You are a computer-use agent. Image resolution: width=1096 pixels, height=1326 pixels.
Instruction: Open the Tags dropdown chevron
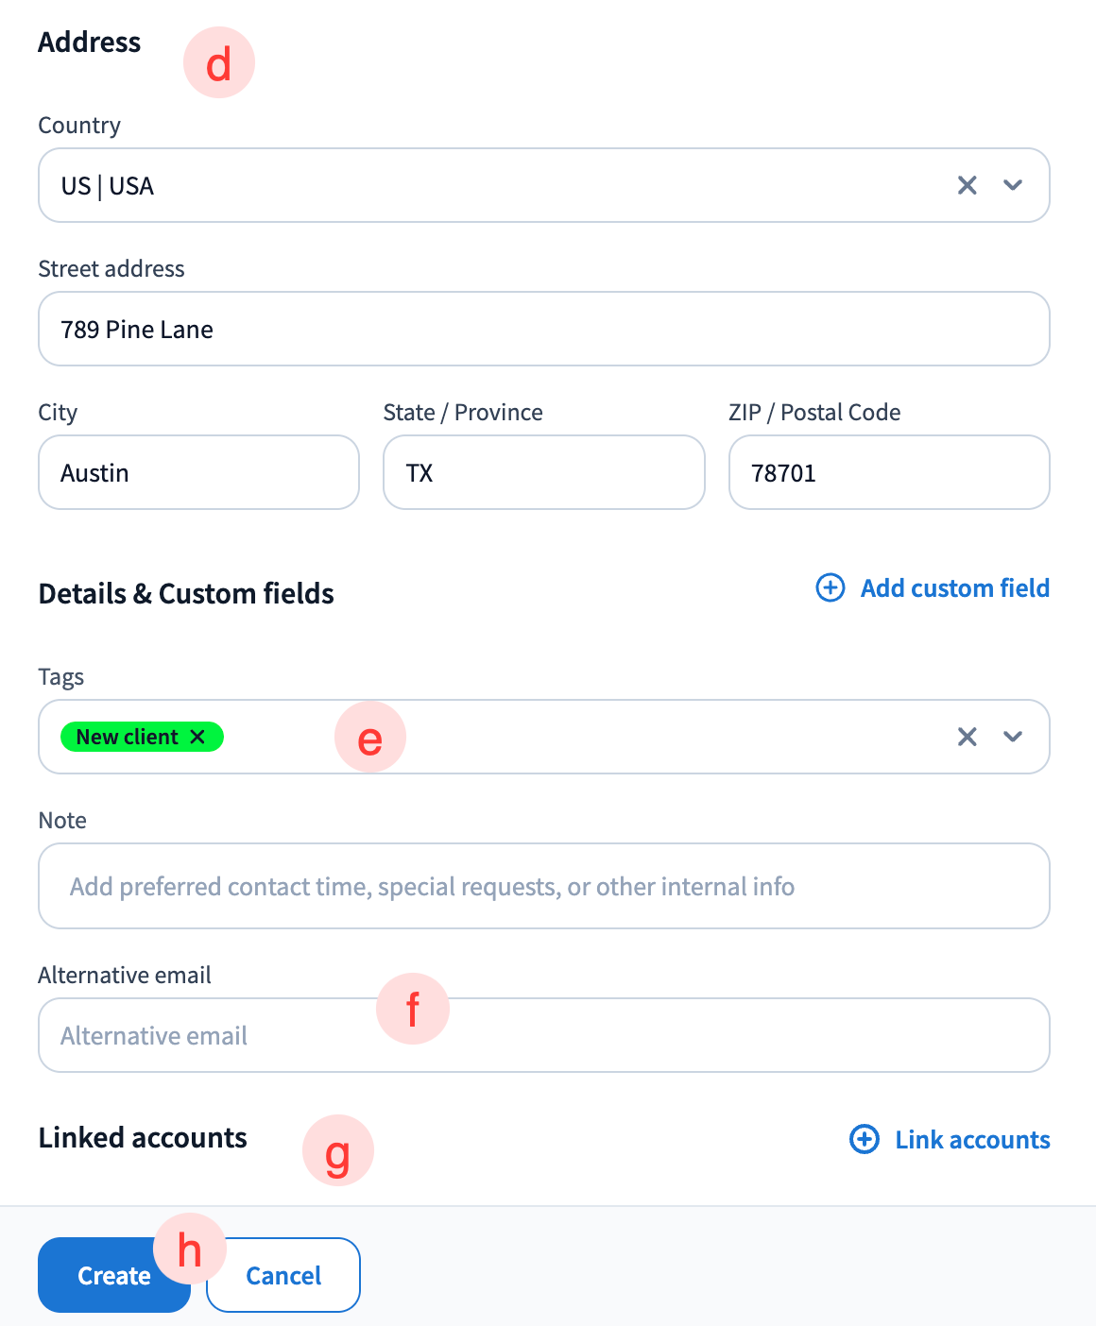[x=1013, y=737]
